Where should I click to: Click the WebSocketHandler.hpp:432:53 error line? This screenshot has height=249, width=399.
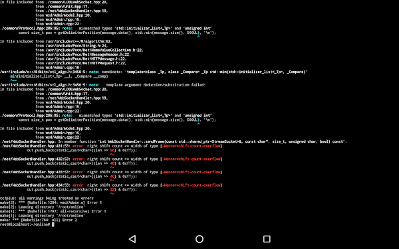(111, 159)
